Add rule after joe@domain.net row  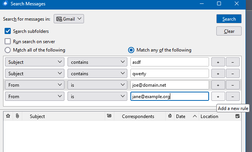click(x=218, y=85)
